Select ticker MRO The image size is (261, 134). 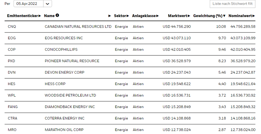[x=12, y=130]
